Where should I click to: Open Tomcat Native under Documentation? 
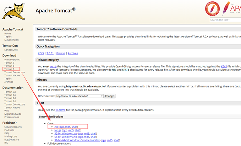(x=12, y=108)
